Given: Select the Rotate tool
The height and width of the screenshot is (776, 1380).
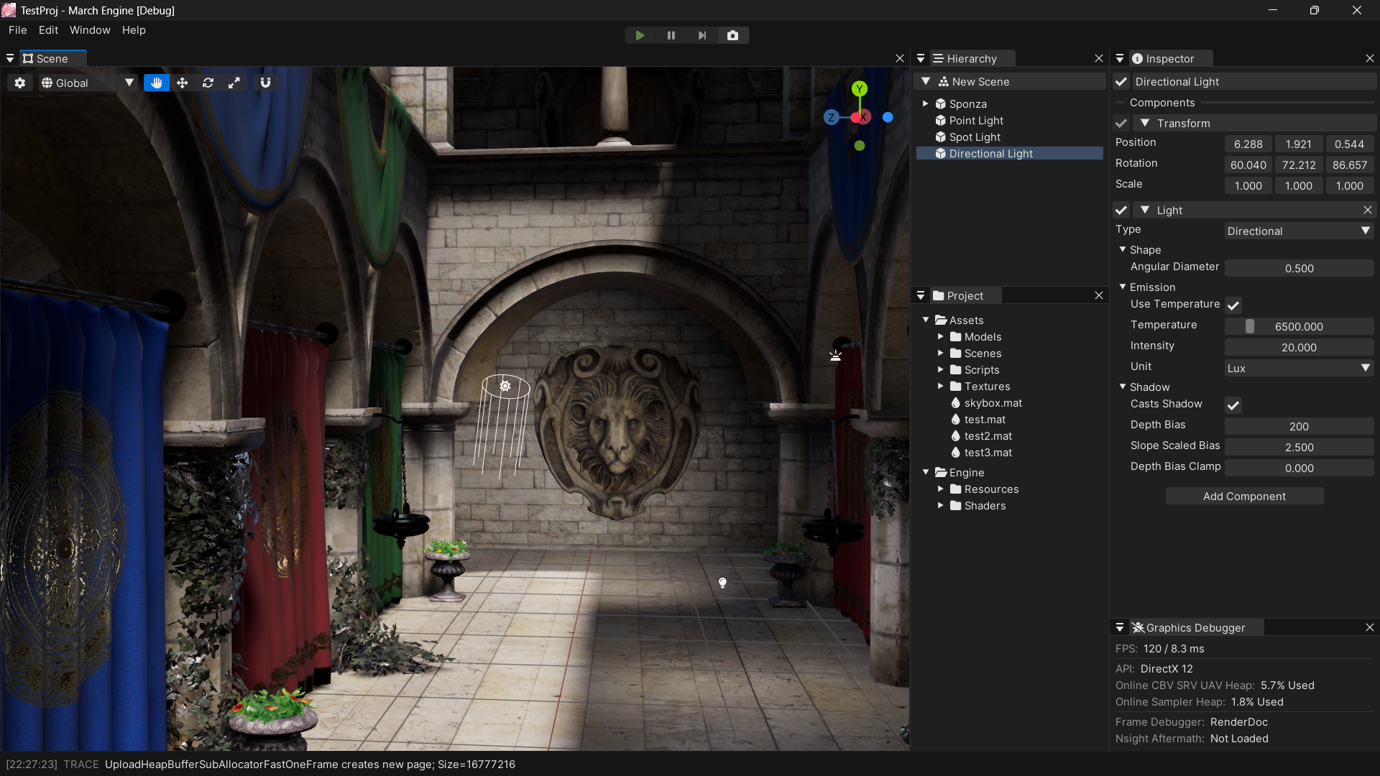Looking at the screenshot, I should coord(208,83).
